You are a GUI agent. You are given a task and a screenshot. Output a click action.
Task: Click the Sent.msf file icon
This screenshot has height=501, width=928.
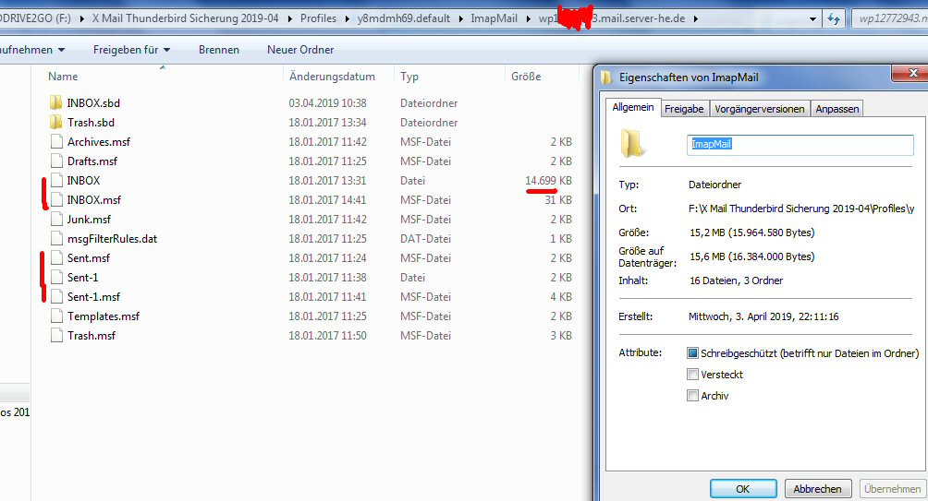(56, 258)
